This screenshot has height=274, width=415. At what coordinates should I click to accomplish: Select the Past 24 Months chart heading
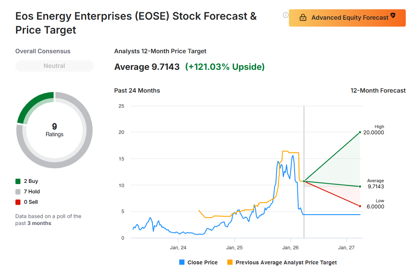pyautogui.click(x=137, y=91)
